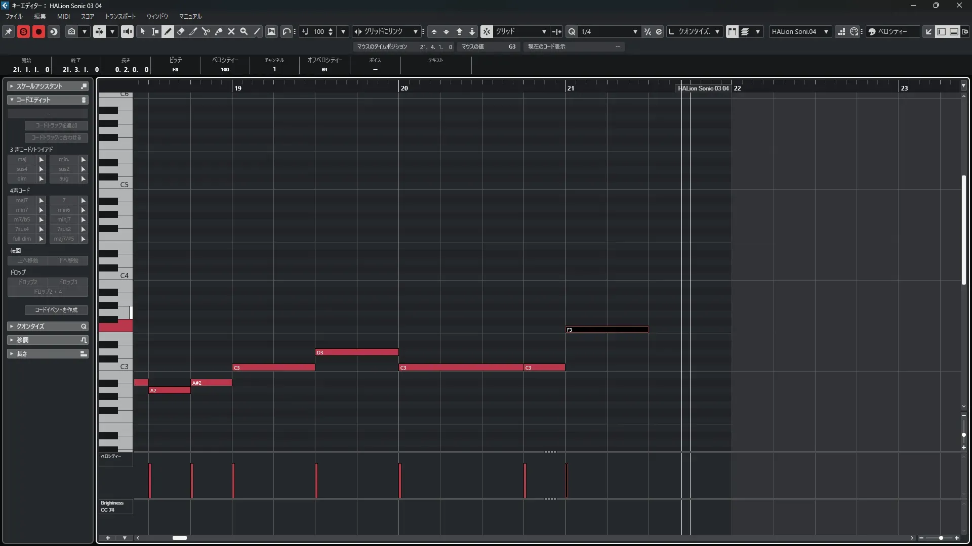Toggle the Record in Editor button
Viewport: 972px width, 546px height.
point(38,31)
